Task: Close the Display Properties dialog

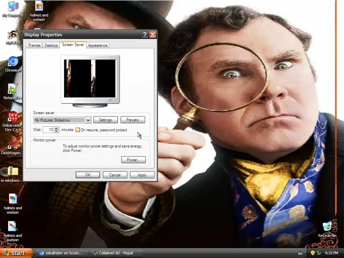Action: [153, 35]
